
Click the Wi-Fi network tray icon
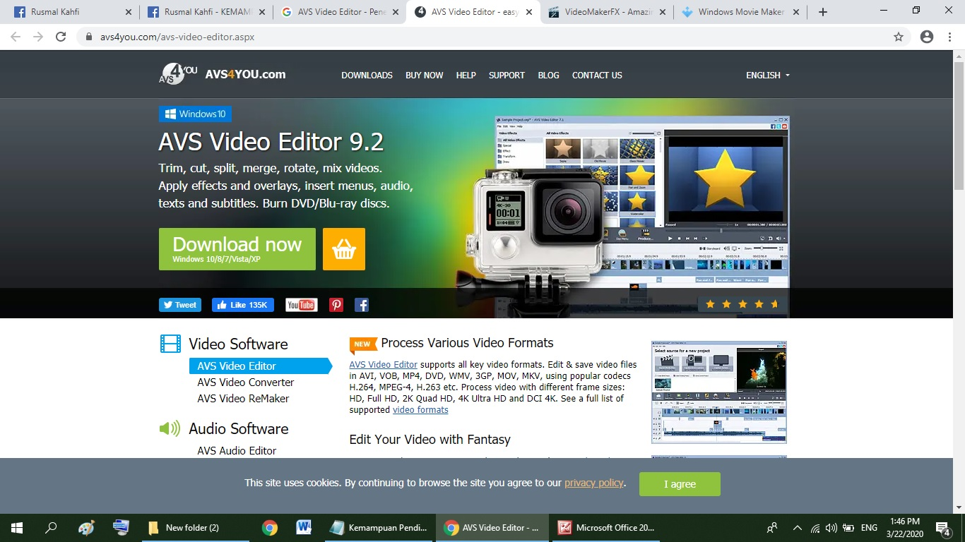815,528
